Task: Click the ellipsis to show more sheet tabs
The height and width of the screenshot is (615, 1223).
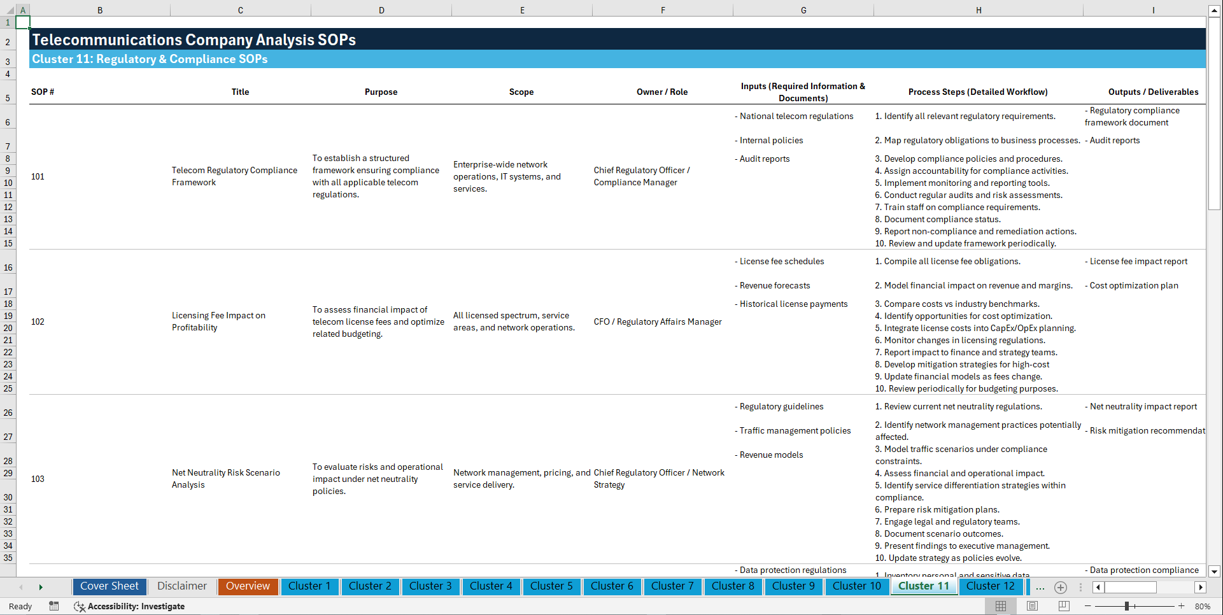Action: 1040,587
